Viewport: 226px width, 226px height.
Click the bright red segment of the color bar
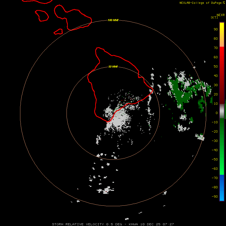tap(222, 75)
